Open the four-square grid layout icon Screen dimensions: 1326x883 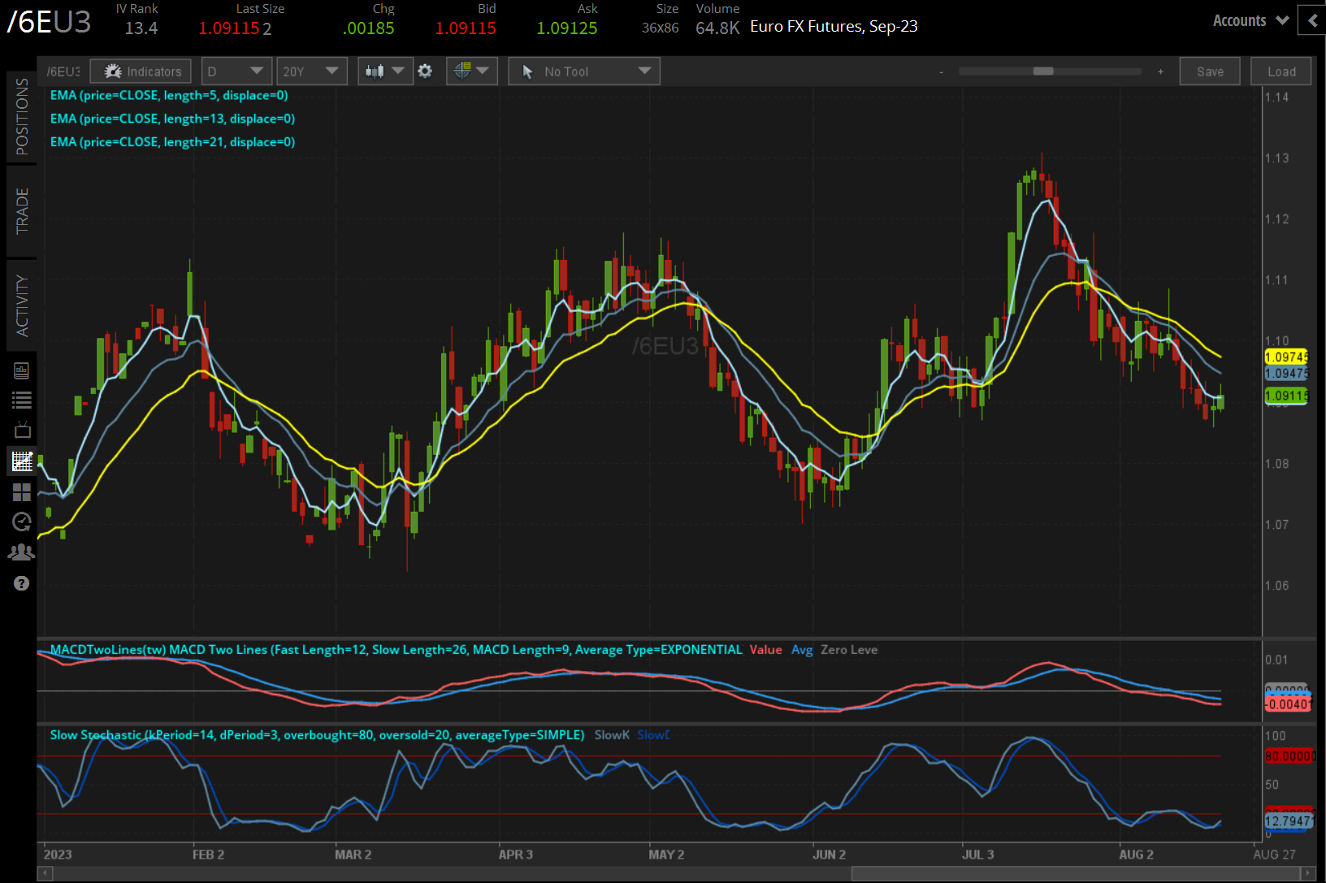pos(22,492)
